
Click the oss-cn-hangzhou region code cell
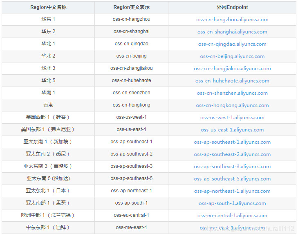pos(131,19)
